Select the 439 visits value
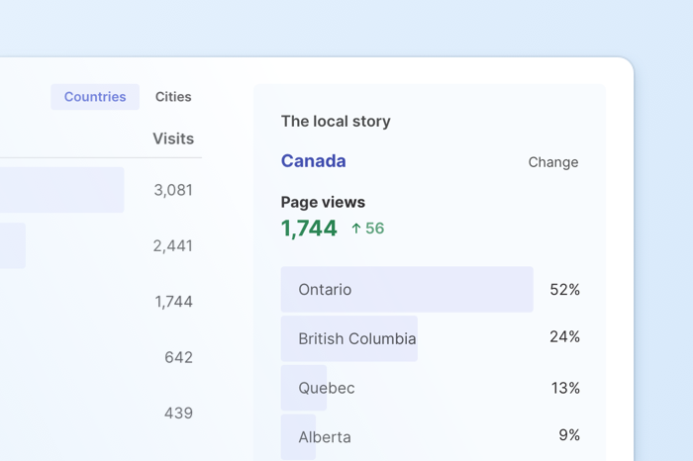Viewport: 693px width, 461px height. coord(178,413)
